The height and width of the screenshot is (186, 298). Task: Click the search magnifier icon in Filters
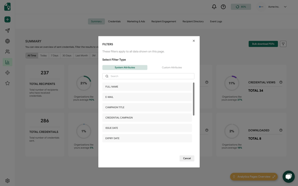click(x=107, y=76)
